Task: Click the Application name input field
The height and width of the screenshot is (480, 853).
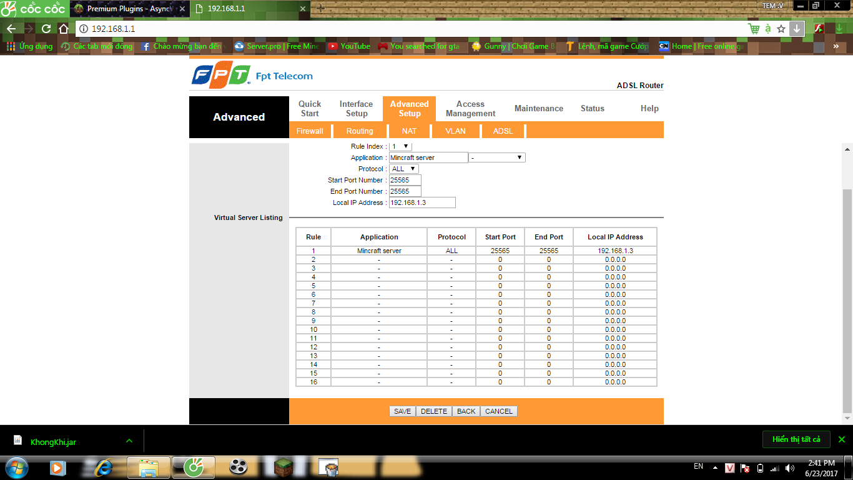Action: (x=428, y=157)
